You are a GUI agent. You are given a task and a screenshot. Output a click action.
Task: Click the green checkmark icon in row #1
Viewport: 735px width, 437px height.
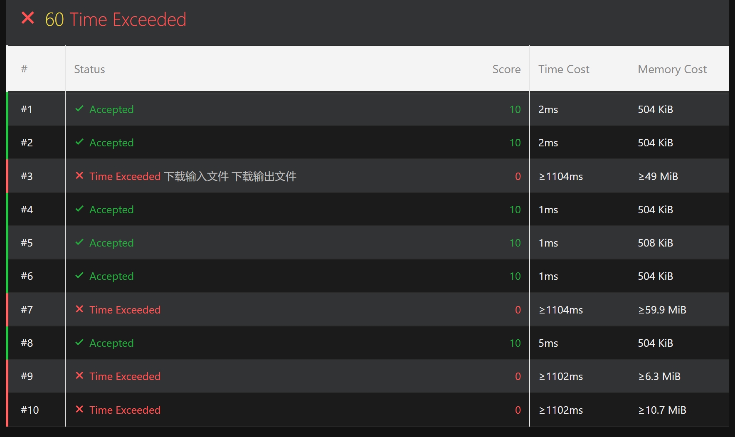pyautogui.click(x=79, y=109)
